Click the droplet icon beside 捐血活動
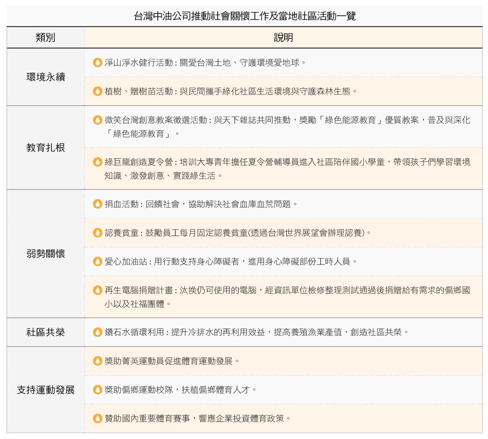Image resolution: width=488 pixels, height=439 pixels. point(97,204)
